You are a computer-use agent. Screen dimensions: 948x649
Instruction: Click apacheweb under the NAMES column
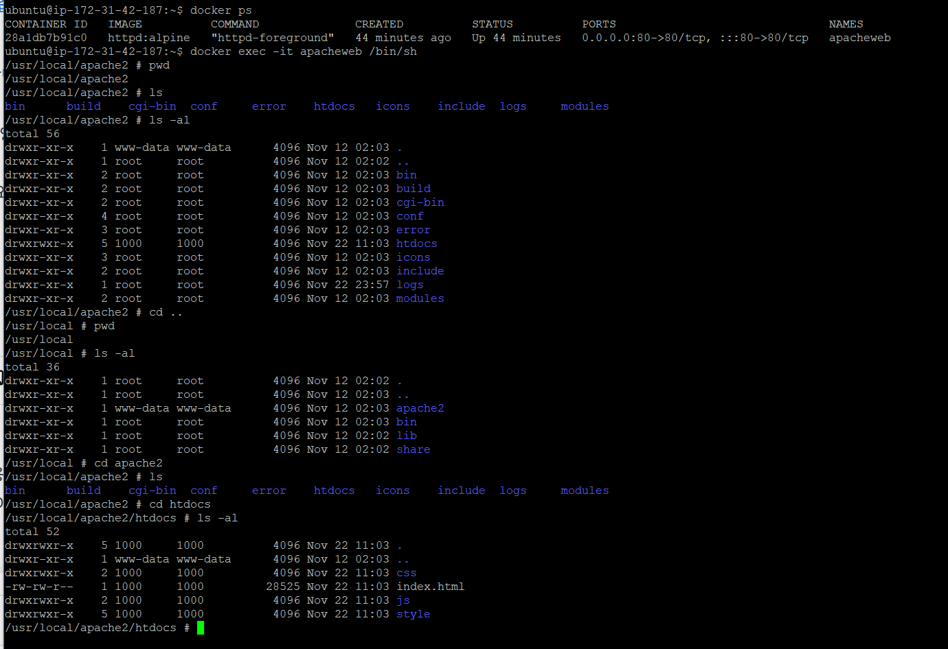pyautogui.click(x=860, y=38)
